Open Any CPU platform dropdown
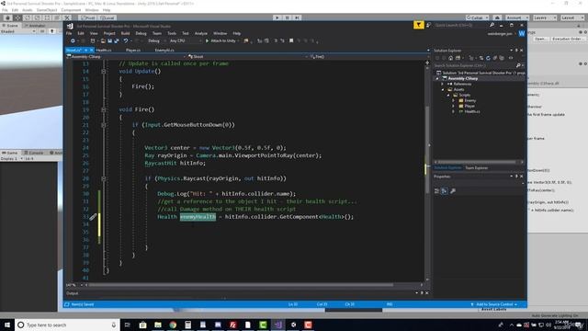 [185, 40]
